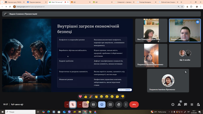Image resolution: width=203 pixels, height=114 pixels.
Task: Raise your hand in the meeting
Action: (119, 104)
